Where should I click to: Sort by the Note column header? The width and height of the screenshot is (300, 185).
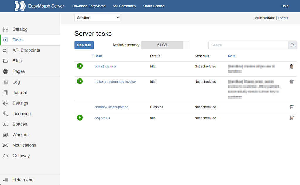tap(231, 56)
